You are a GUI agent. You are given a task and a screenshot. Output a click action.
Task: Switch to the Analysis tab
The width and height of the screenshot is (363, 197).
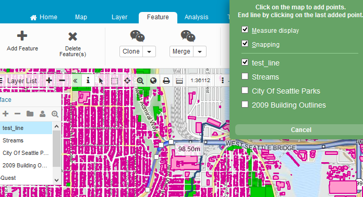coord(196,17)
